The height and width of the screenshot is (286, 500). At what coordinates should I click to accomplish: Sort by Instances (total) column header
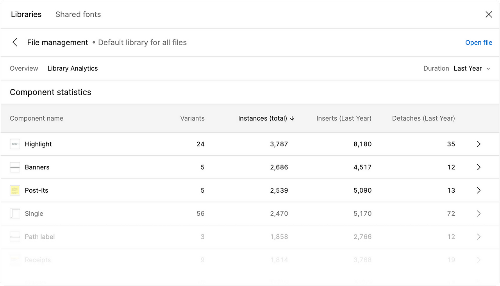click(x=266, y=118)
